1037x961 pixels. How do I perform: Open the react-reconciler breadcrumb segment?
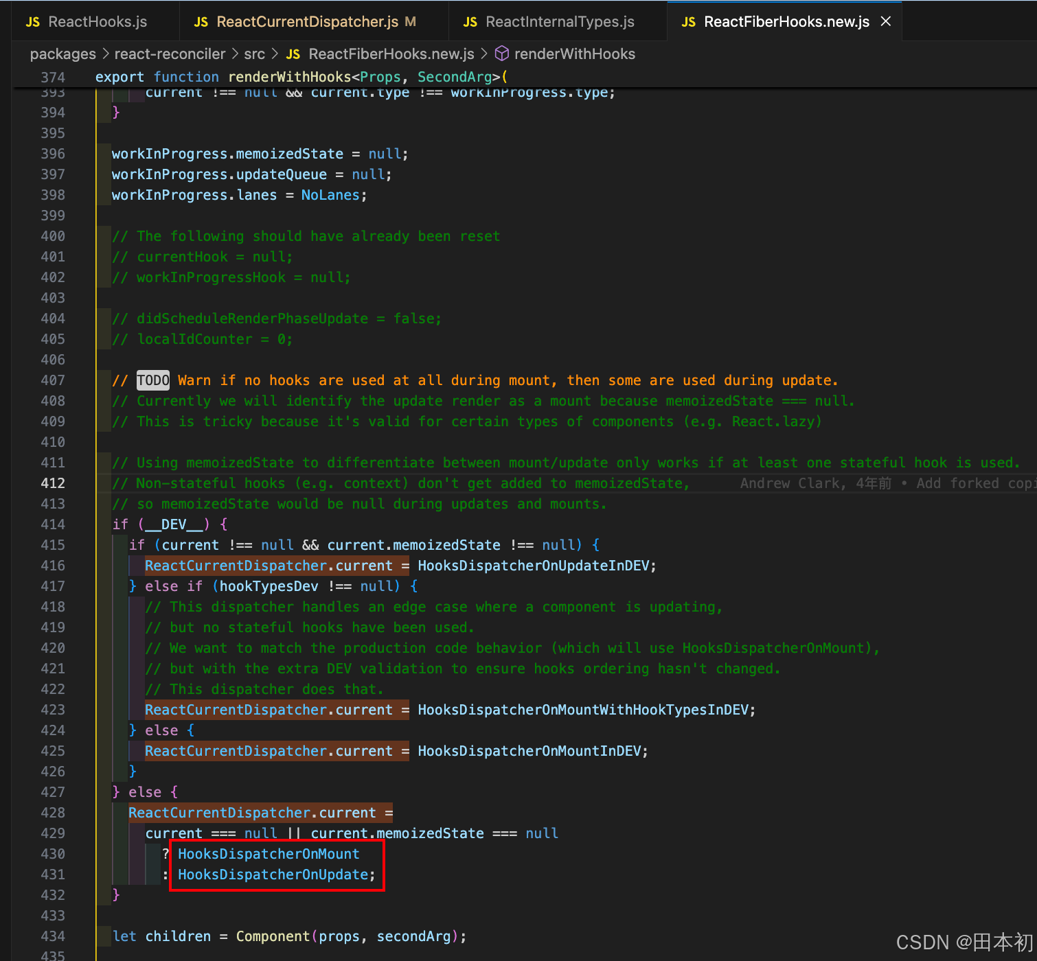tap(170, 54)
